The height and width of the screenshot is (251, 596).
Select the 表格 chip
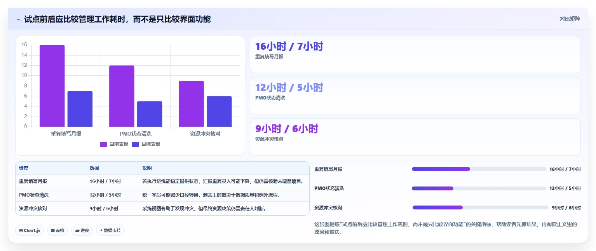pos(58,230)
